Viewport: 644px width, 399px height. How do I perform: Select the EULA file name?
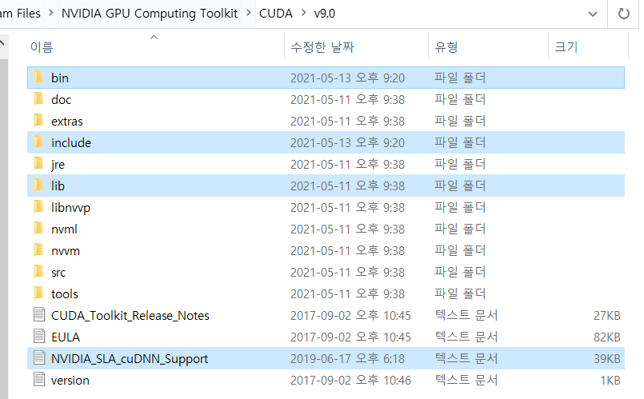66,337
